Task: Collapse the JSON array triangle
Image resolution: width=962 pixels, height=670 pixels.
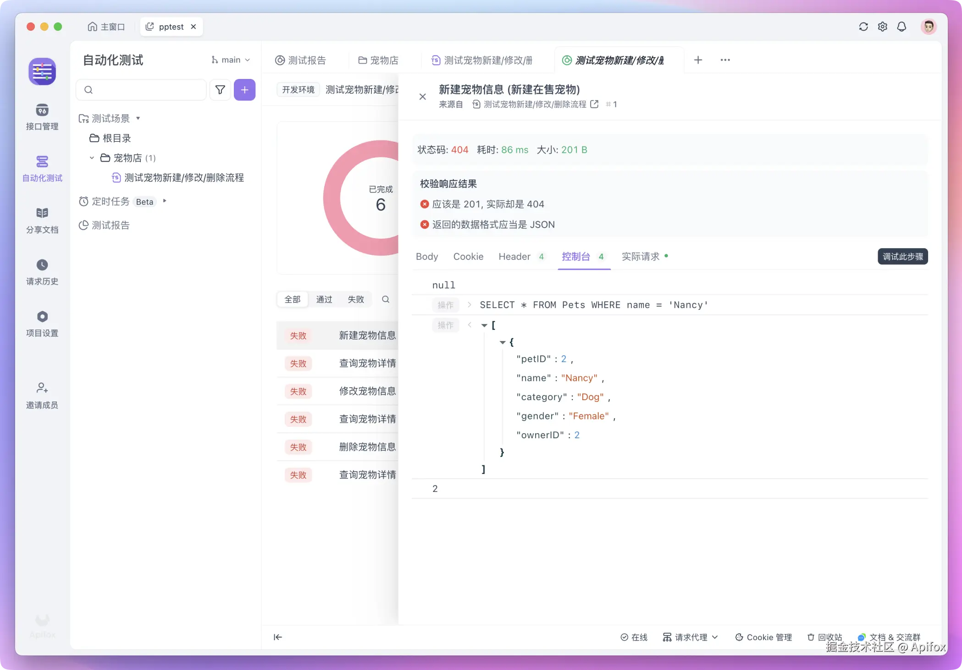Action: (484, 325)
